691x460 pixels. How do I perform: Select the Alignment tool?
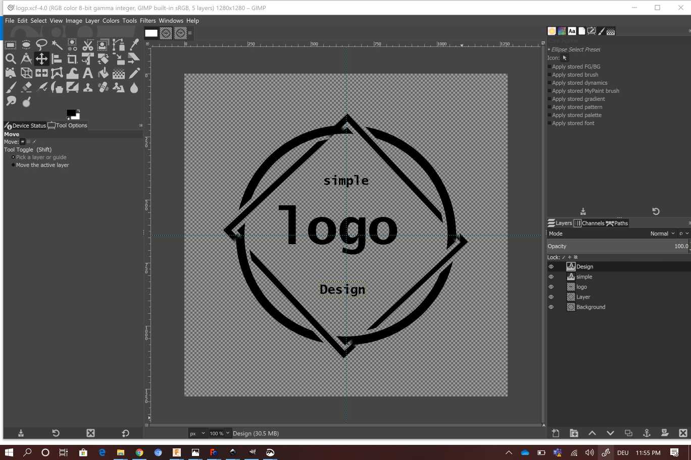[57, 59]
